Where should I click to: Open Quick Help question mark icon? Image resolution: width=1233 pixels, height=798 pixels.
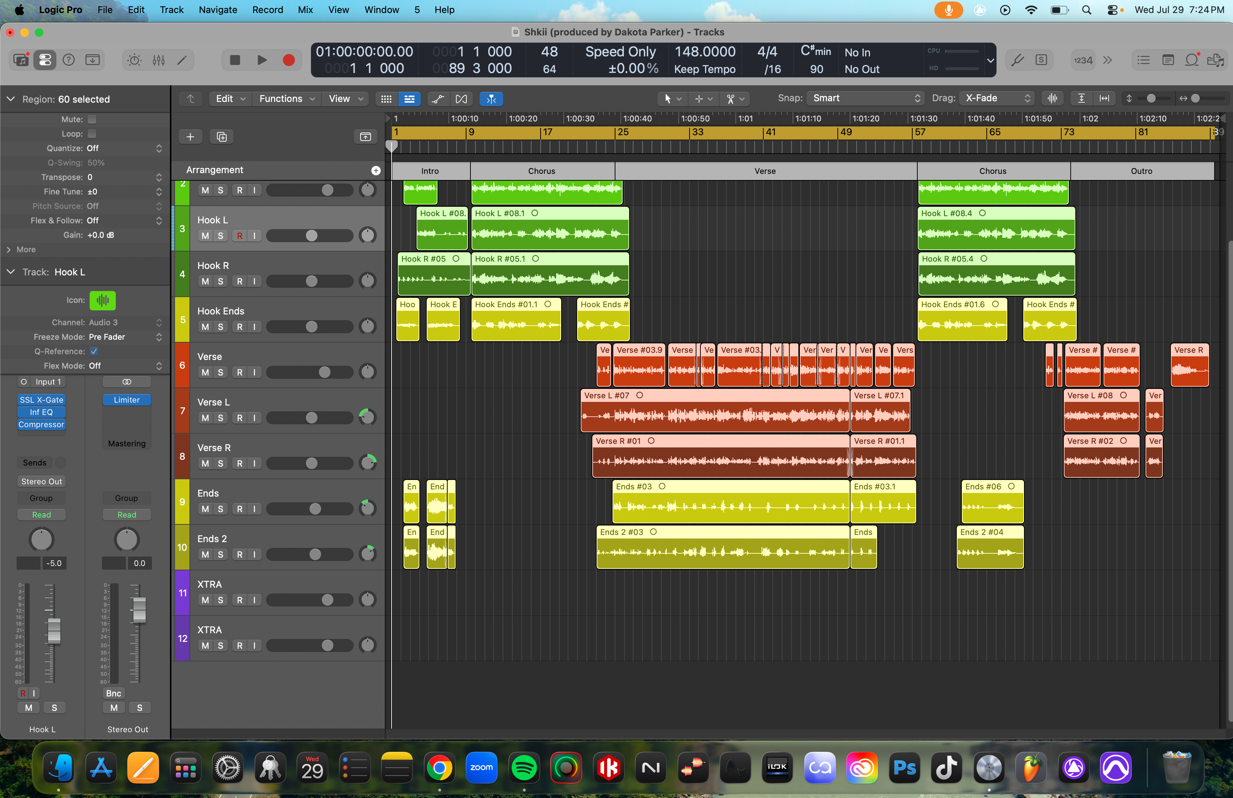[68, 60]
